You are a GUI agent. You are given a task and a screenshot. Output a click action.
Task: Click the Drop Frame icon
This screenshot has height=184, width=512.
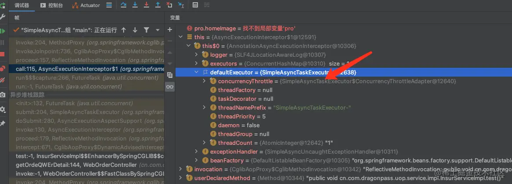169,5
